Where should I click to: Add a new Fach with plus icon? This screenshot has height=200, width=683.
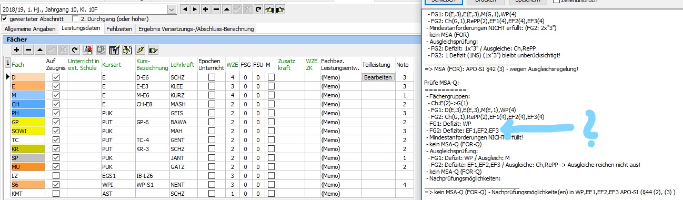pos(16,50)
